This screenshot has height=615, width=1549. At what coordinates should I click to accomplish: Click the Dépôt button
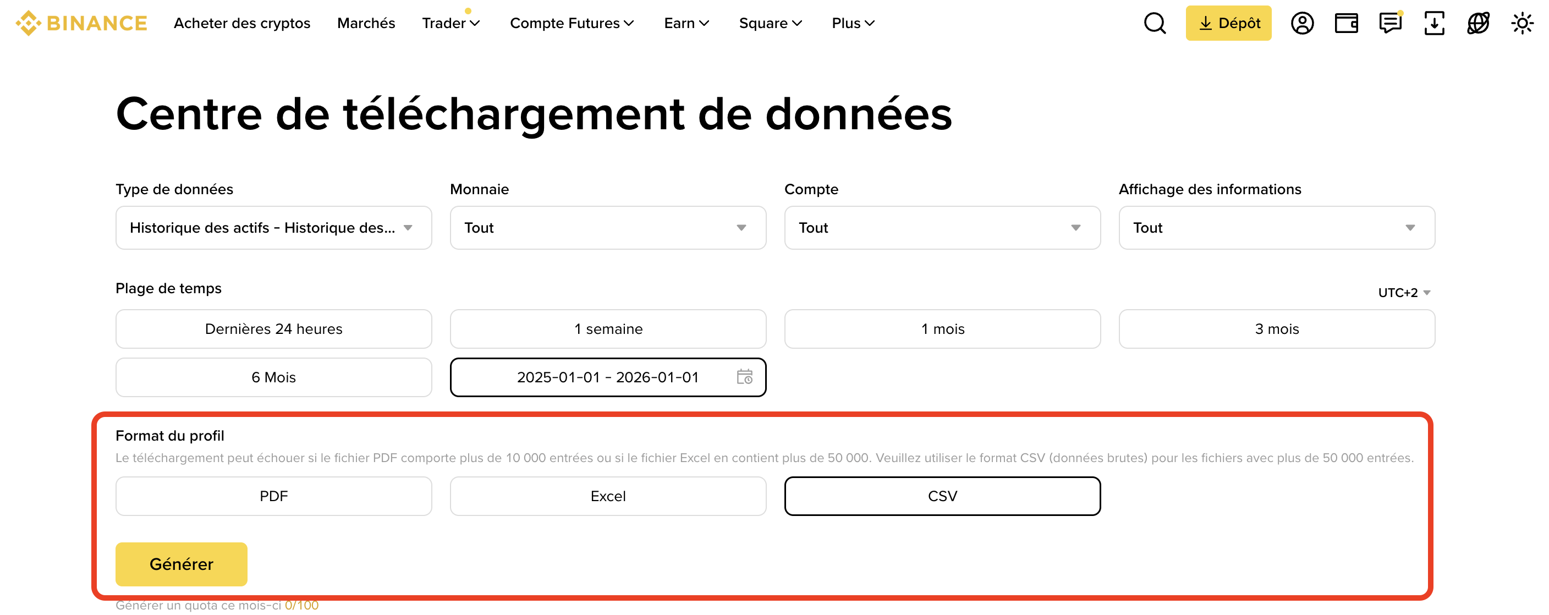pos(1228,23)
